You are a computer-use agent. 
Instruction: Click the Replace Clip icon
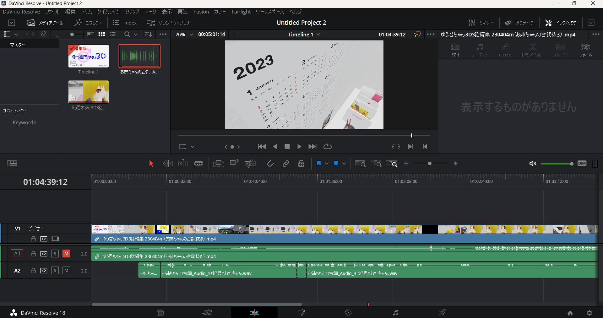click(250, 164)
